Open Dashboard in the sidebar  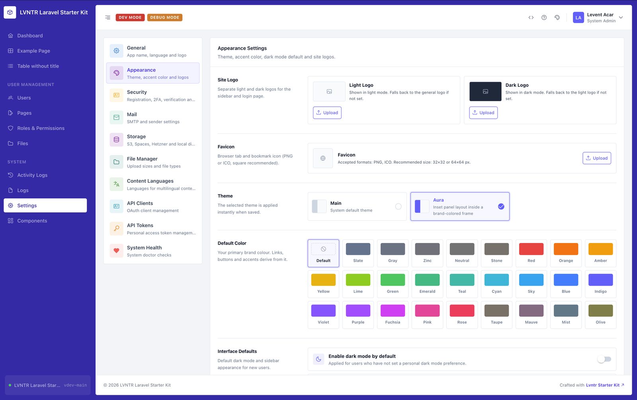point(45,36)
